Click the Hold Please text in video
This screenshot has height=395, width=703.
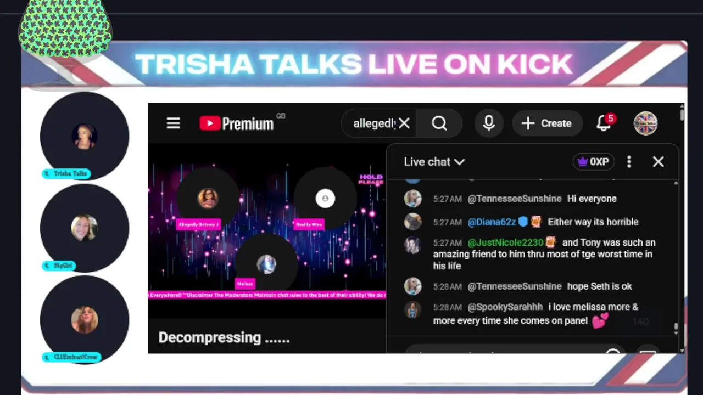371,179
